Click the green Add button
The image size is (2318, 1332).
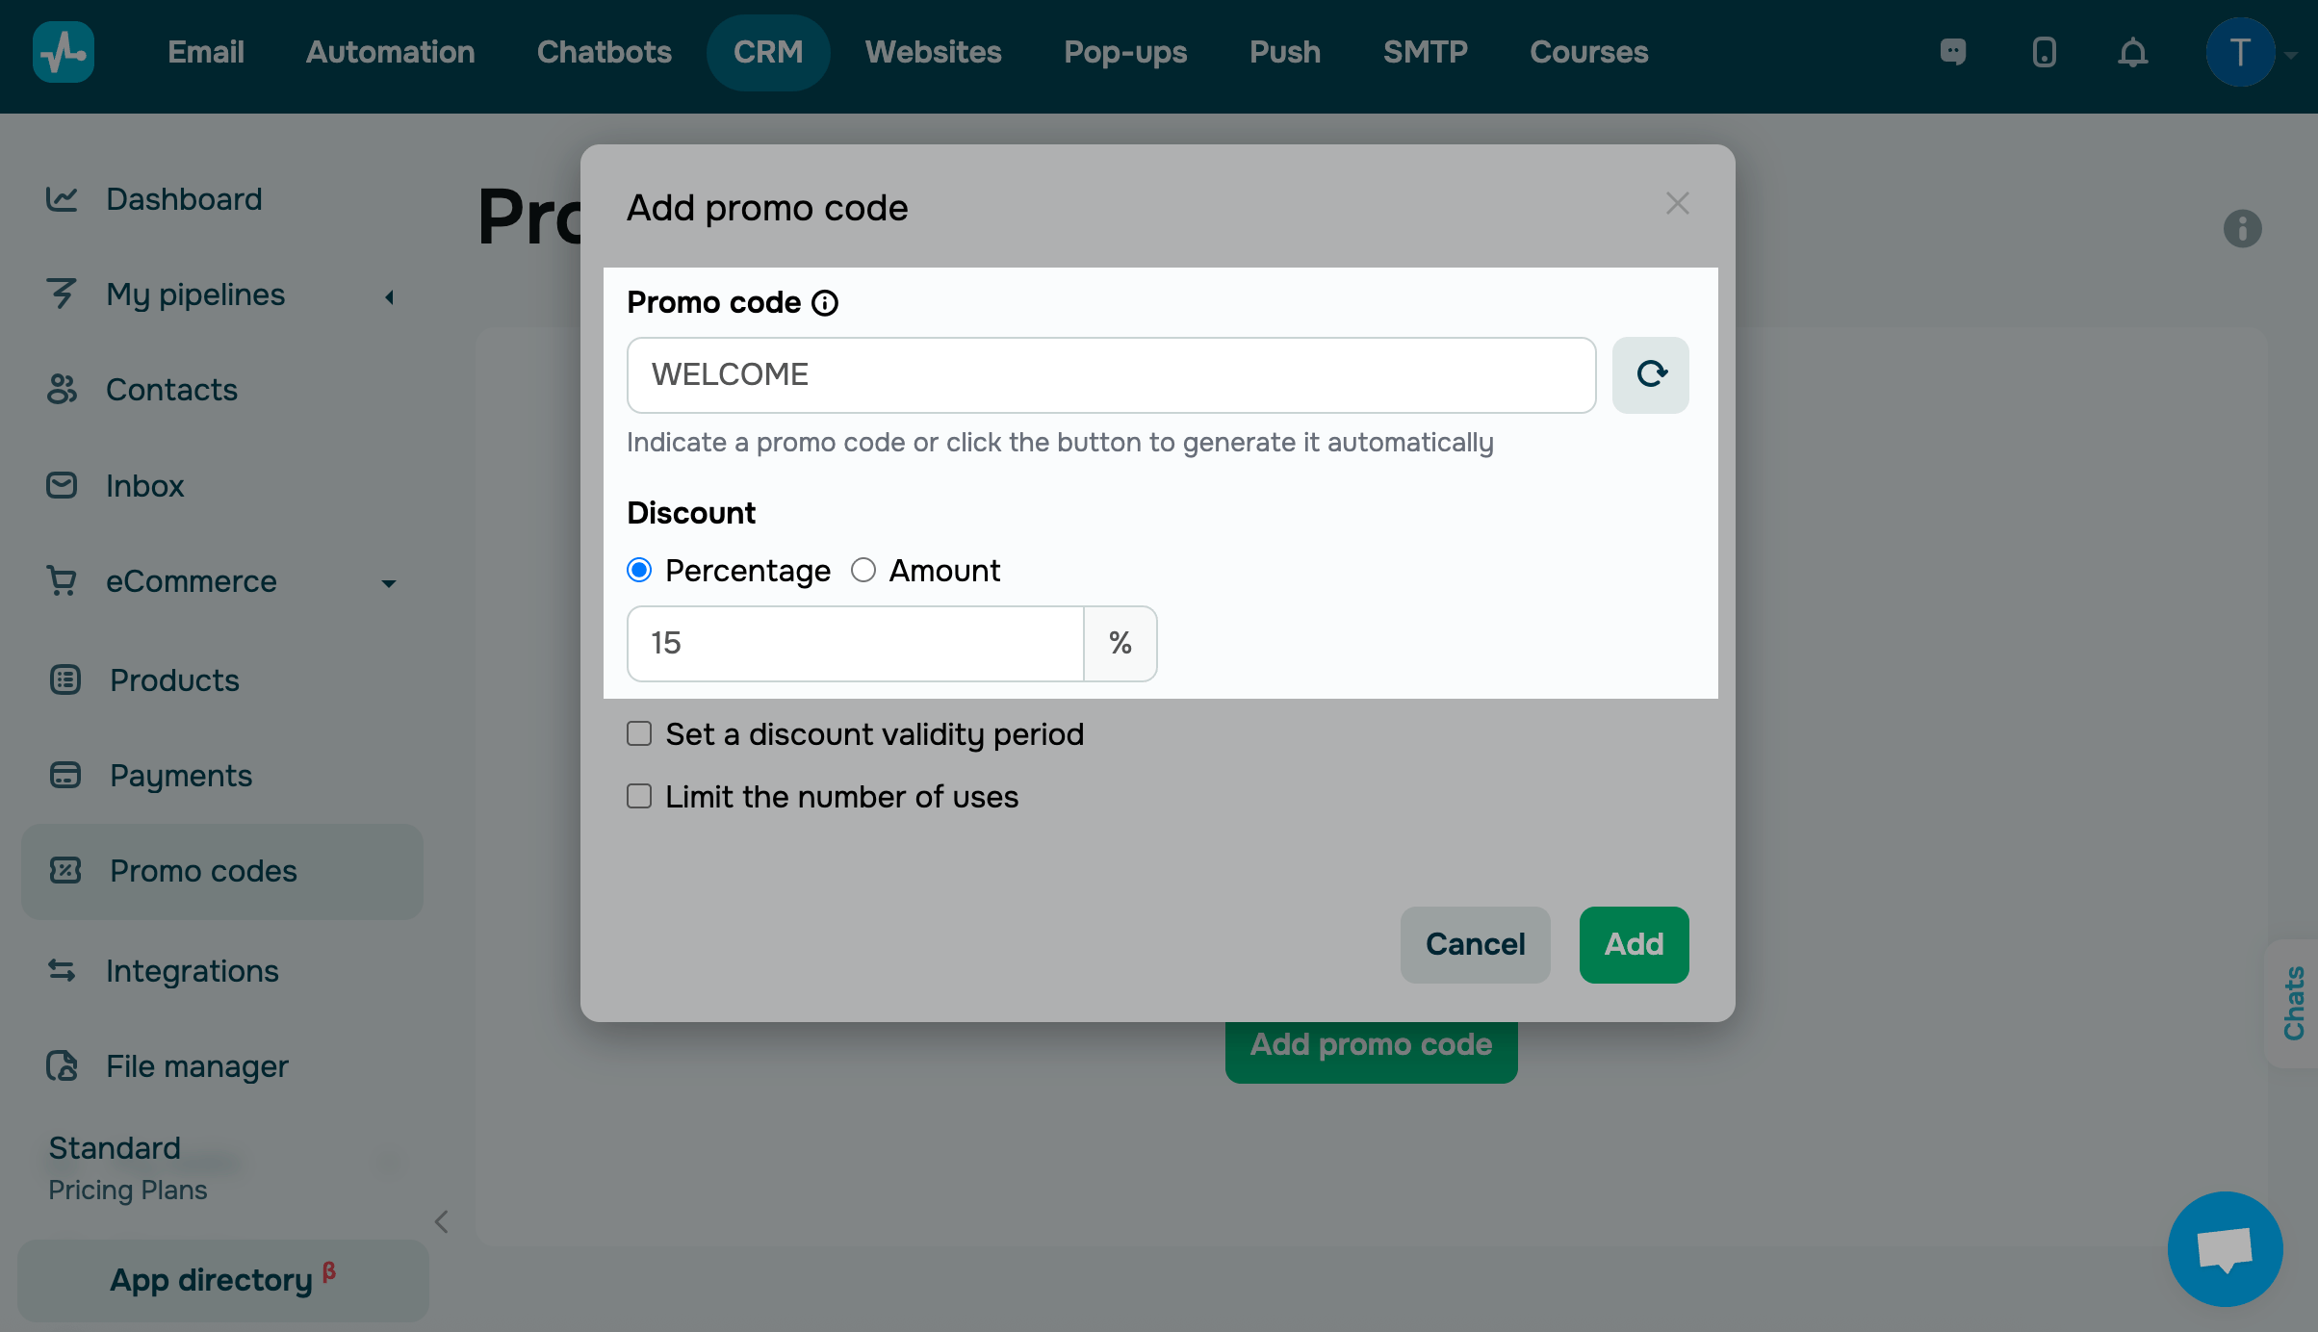pos(1634,944)
